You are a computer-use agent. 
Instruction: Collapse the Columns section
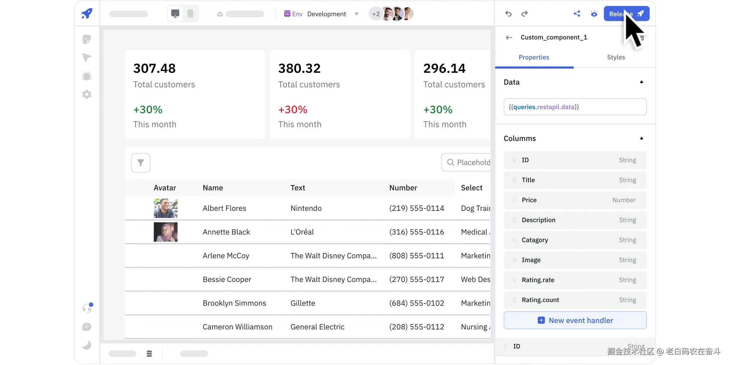(x=642, y=138)
